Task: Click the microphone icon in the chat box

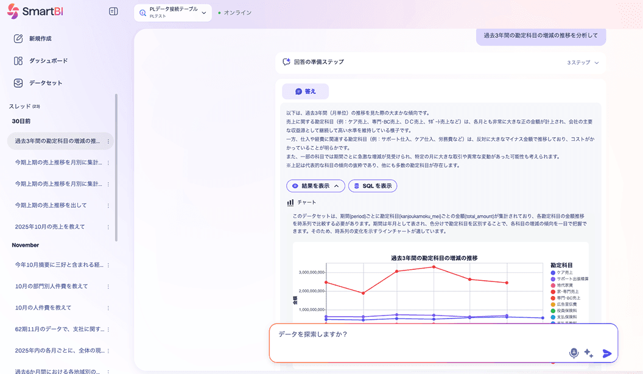Action: pos(572,352)
